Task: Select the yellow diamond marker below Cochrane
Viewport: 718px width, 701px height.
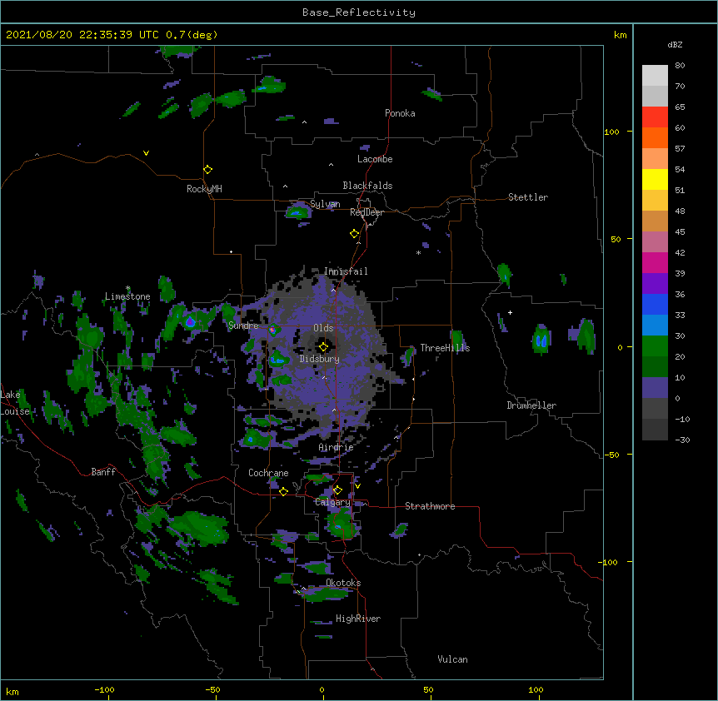Action: [x=283, y=491]
